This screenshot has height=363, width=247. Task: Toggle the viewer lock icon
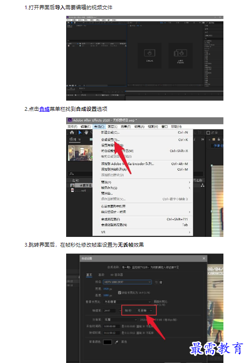[219, 140]
